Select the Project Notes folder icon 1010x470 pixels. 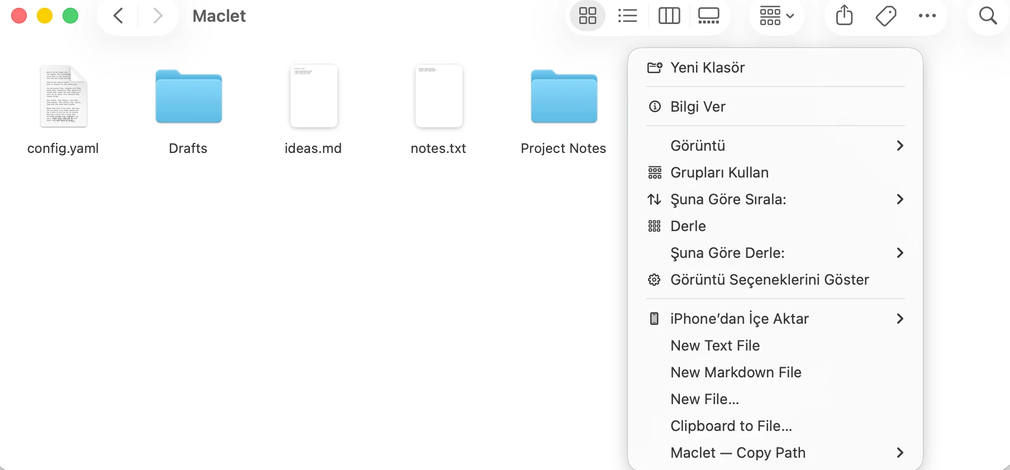[564, 96]
